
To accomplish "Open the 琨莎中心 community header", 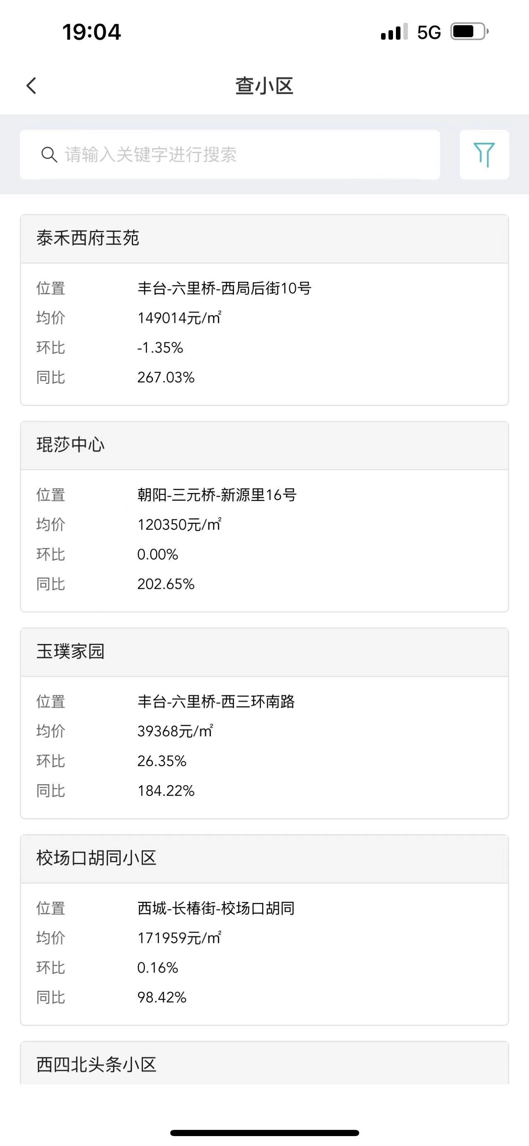I will 264,445.
